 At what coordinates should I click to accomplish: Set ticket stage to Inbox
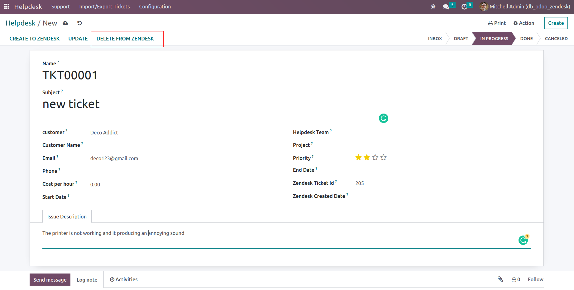[435, 39]
